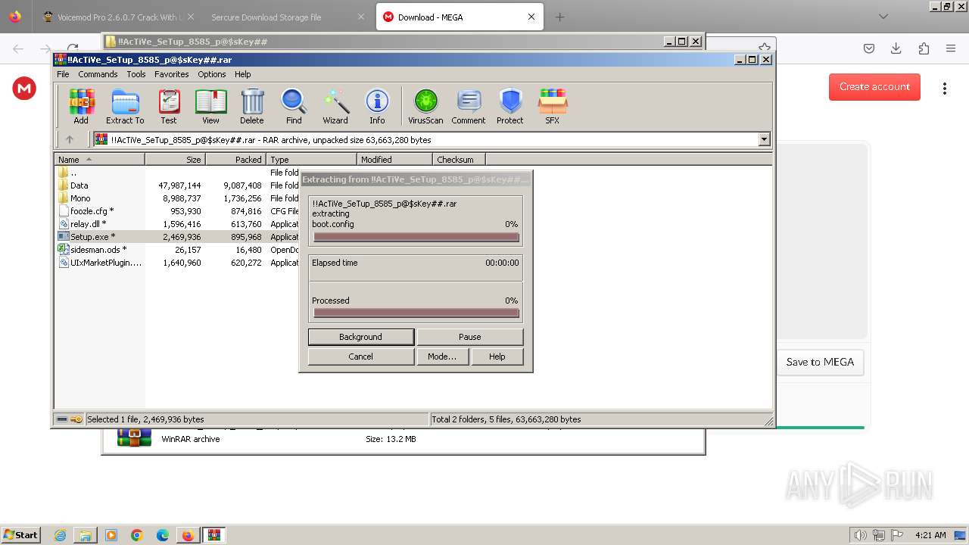Click volume speaker tray icon
This screenshot has height=545, width=969.
tap(861, 535)
